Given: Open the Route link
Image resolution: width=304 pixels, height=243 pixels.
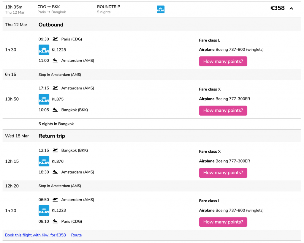Looking at the screenshot, I should point(76,235).
